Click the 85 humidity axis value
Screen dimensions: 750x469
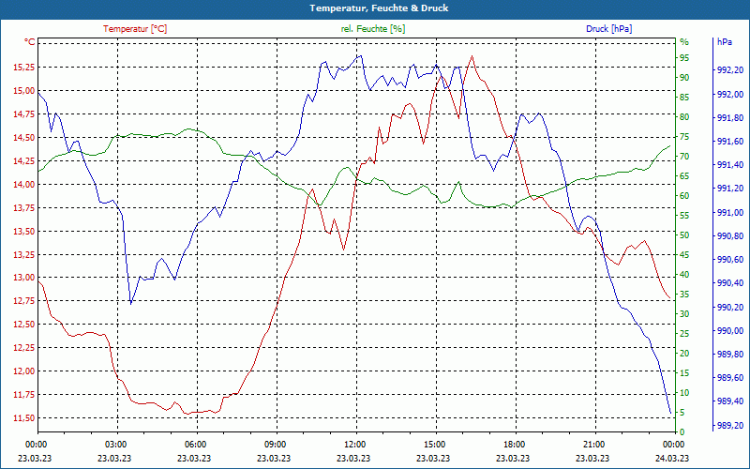(684, 98)
